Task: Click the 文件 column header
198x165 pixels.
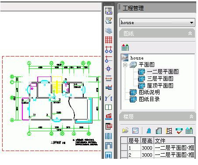Action: pos(174,140)
